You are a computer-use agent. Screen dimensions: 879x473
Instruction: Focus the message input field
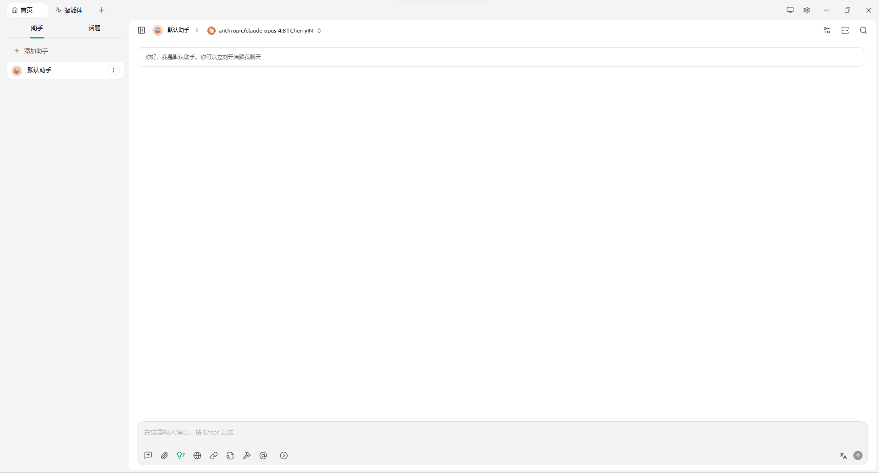pyautogui.click(x=502, y=432)
